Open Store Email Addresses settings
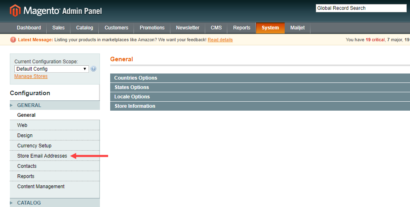The image size is (410, 207). coord(55,156)
